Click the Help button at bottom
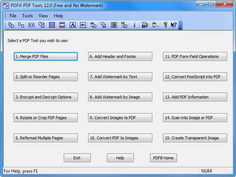The image size is (236, 177). [120, 158]
